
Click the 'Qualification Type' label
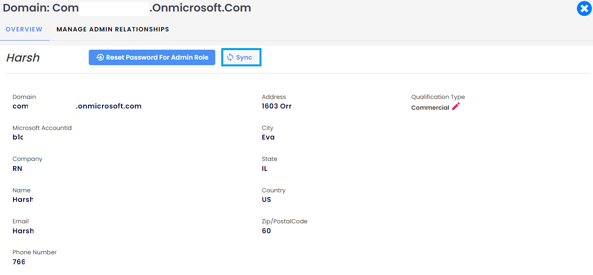[438, 97]
